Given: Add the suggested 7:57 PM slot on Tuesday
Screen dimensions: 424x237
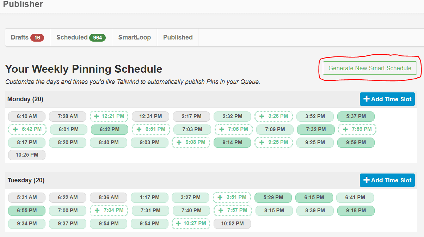Looking at the screenshot, I should (233, 211).
